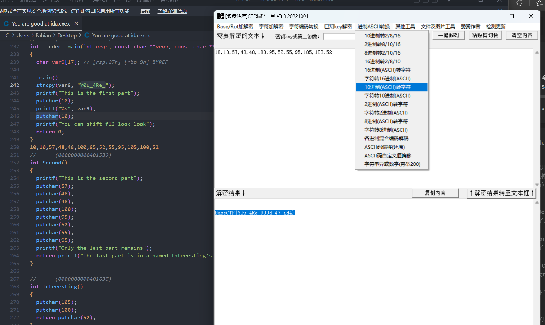Click 解密结果转至文本框 button
The width and height of the screenshot is (545, 325).
point(501,193)
